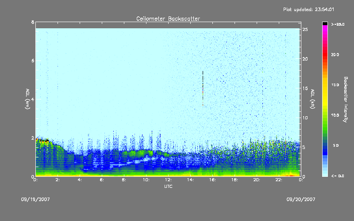Click the right y-axis label '10' kft
Viewport: 354px width, 221px height.
pos(305,118)
